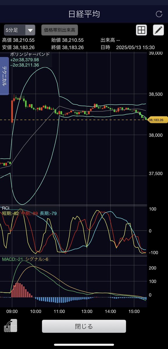Open the chart grid layout icon

click(141, 30)
